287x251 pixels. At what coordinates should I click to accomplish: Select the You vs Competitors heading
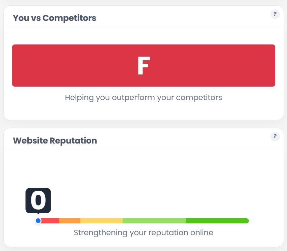(x=54, y=18)
